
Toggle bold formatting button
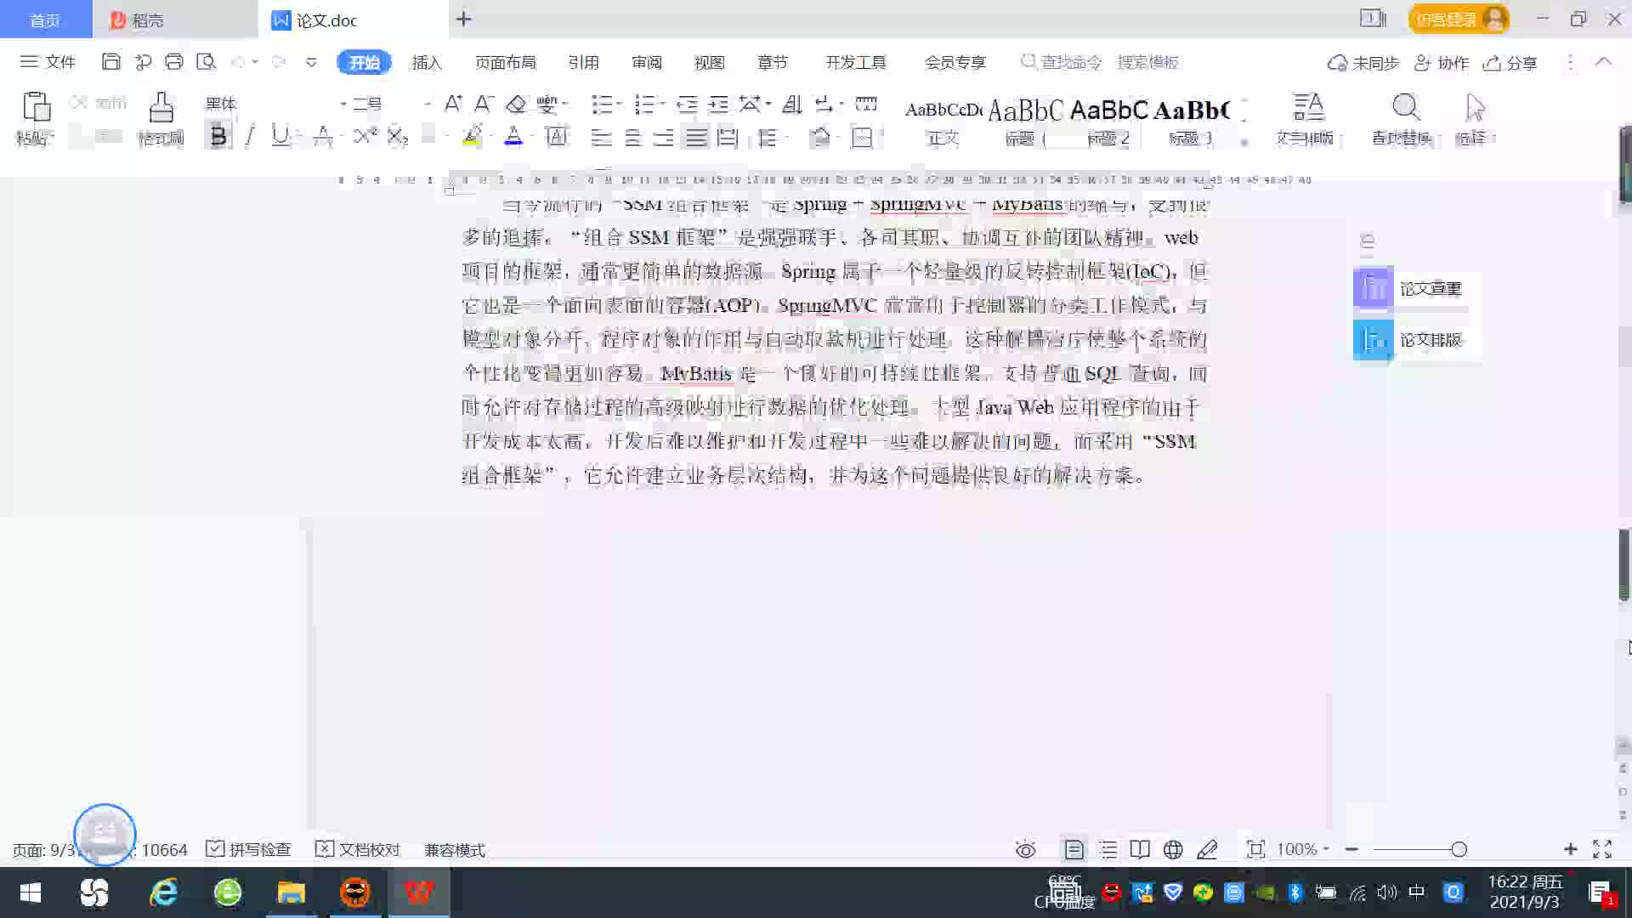click(218, 136)
